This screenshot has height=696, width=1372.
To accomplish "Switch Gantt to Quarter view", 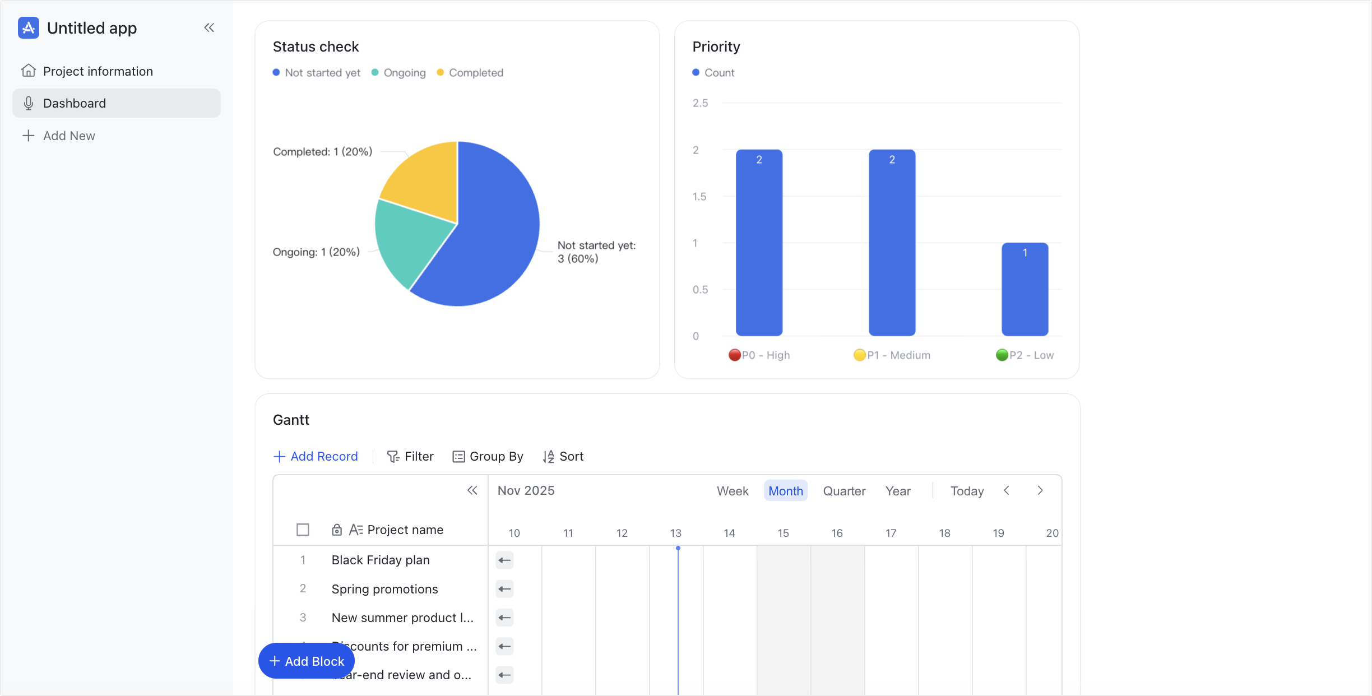I will [844, 491].
